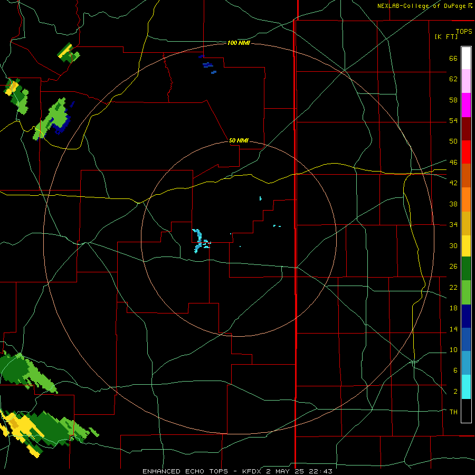Click the 10 value on the legend scale
This screenshot has width=475, height=475.
(x=453, y=349)
